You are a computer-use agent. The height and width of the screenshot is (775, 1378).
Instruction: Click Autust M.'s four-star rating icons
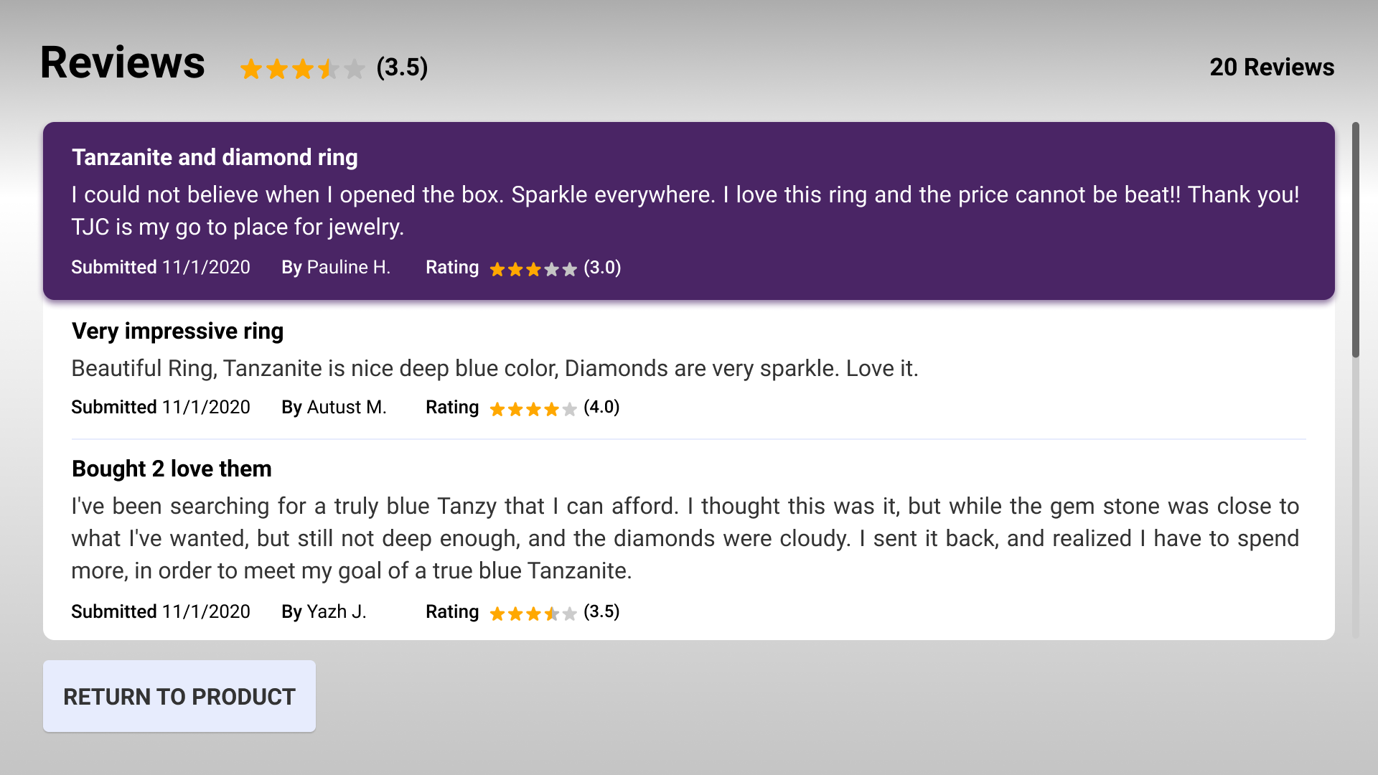[533, 409]
